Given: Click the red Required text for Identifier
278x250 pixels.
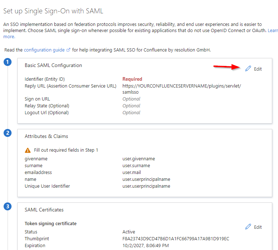Looking at the screenshot, I should click(x=132, y=79).
